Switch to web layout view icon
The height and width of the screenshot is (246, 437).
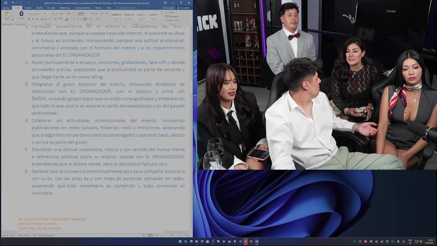coord(157,235)
